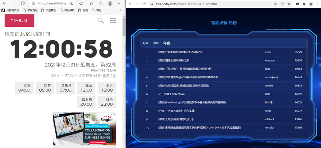Screen dimensions: 321x148
Task: Add time.is page to Edge favorites
Action: (71, 3)
